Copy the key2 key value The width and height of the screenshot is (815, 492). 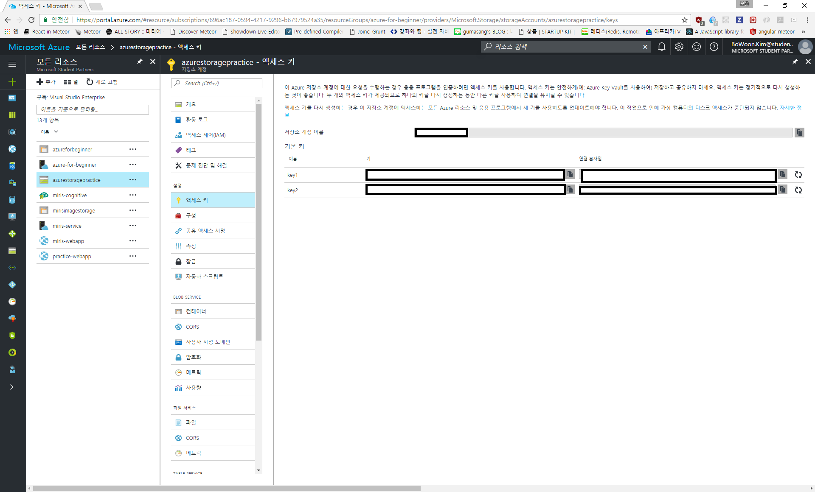coord(570,190)
